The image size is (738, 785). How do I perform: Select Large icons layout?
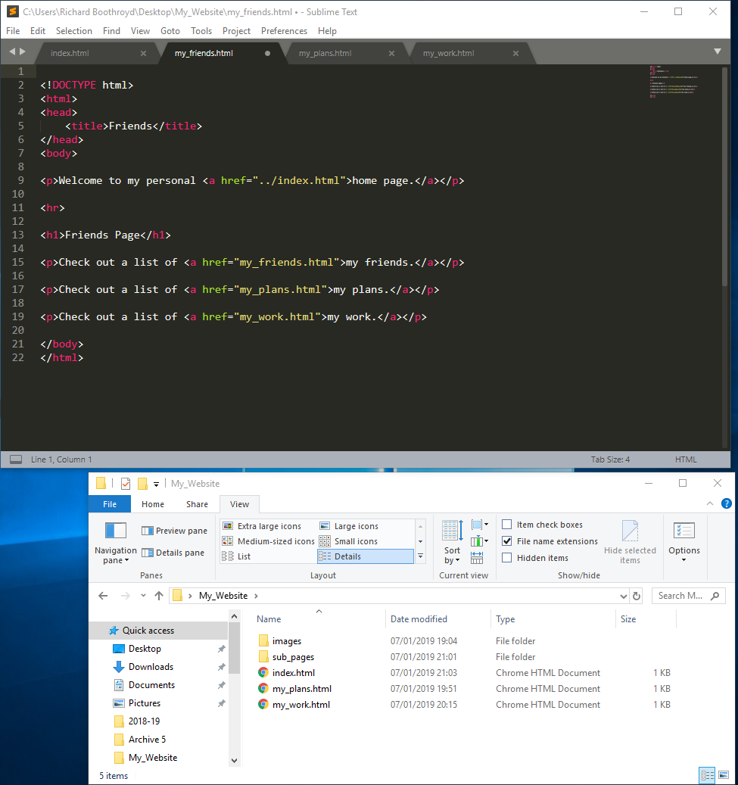click(349, 526)
